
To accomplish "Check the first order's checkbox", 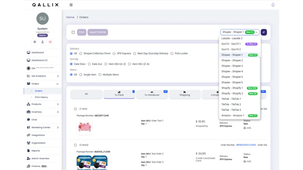I will point(75,109).
